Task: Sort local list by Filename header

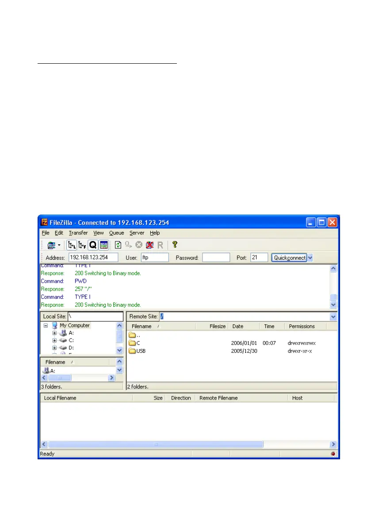Action: [75, 362]
